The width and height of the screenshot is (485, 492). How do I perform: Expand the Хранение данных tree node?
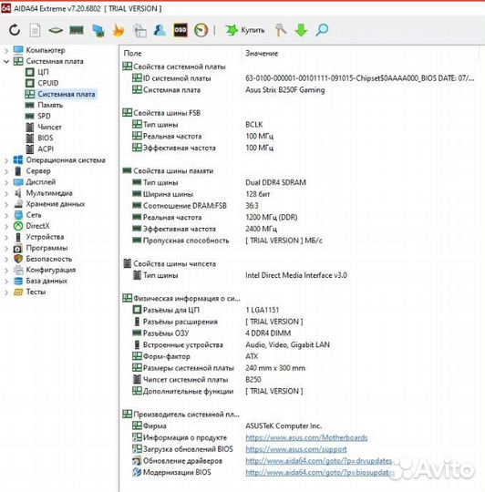[x=6, y=204]
